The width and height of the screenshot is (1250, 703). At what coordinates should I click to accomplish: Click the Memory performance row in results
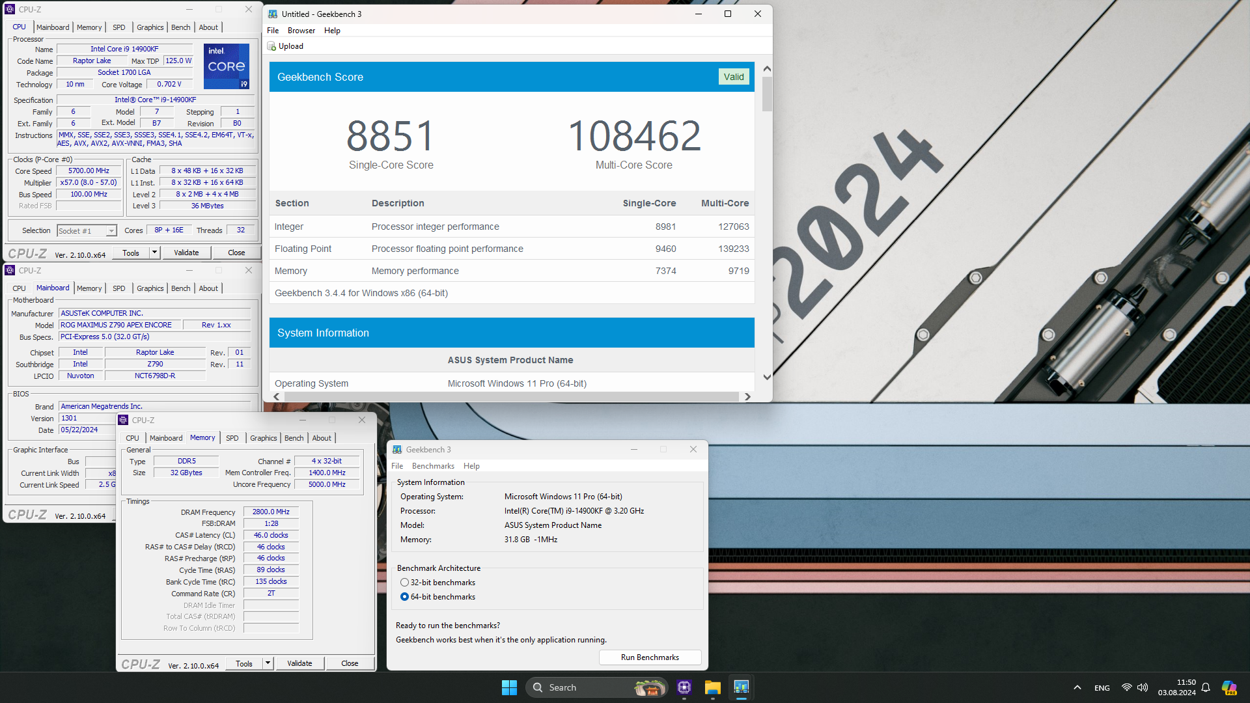512,271
